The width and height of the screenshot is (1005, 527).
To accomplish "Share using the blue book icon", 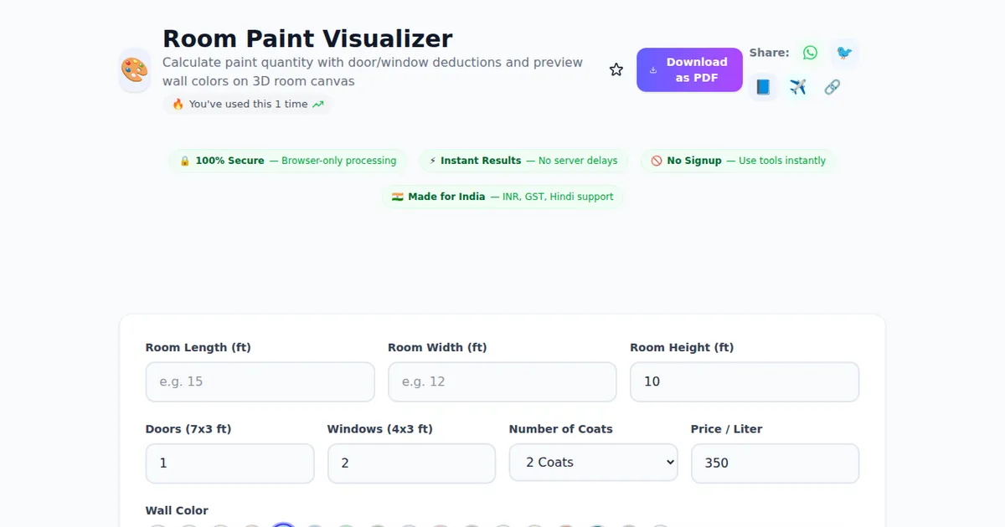I will click(763, 87).
